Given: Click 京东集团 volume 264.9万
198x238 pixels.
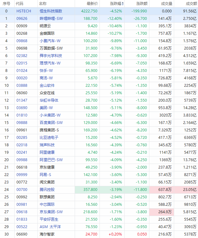Looking at the screenshot, I should (x=165, y=212).
